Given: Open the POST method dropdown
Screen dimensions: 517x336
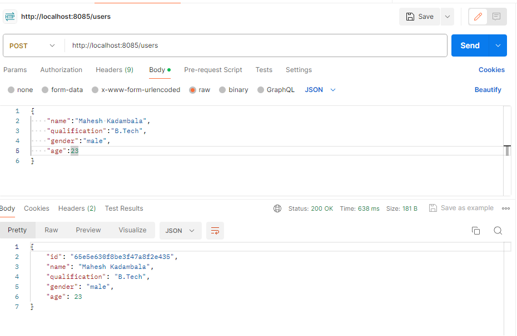Looking at the screenshot, I should [x=33, y=45].
